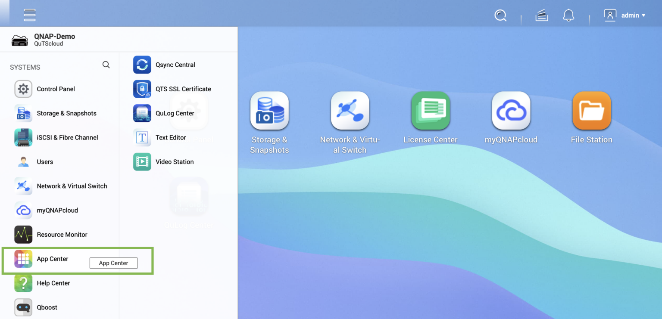Click the QNAP-Demo QuTScloud device header

click(x=54, y=40)
